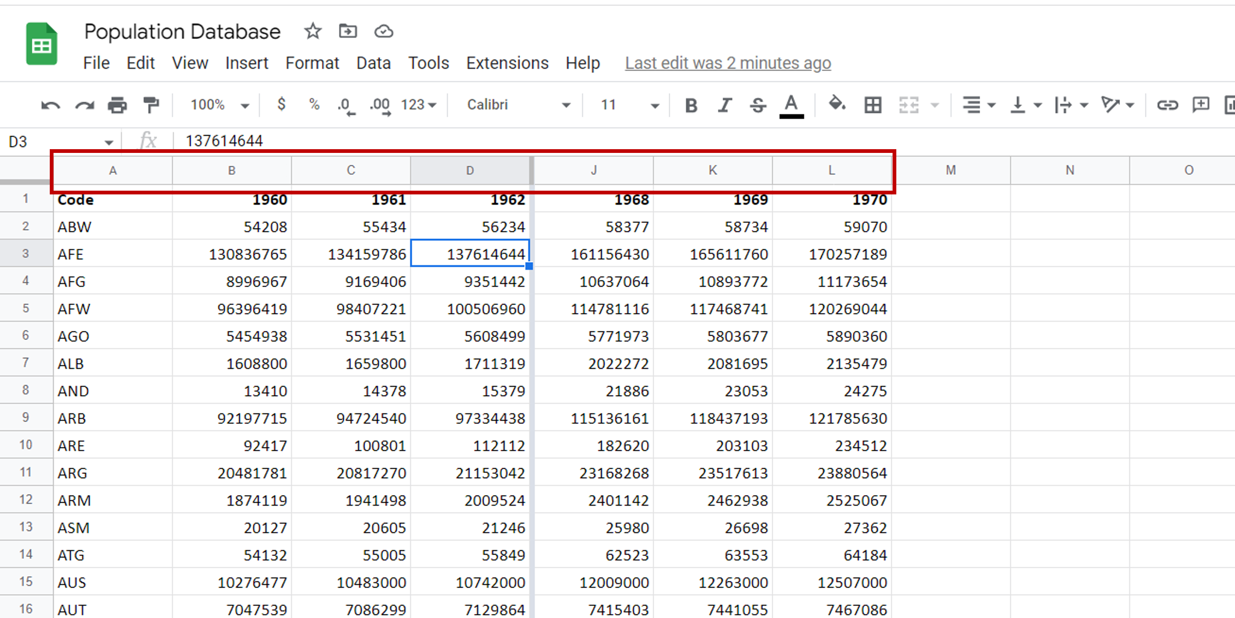Click the Move to folder icon

[x=348, y=32]
